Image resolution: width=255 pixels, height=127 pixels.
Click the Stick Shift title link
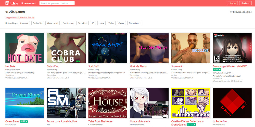click(x=94, y=66)
